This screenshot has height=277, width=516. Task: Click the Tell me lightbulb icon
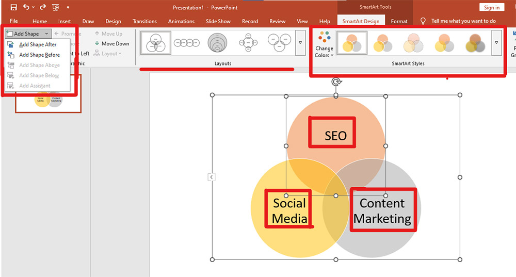(423, 21)
